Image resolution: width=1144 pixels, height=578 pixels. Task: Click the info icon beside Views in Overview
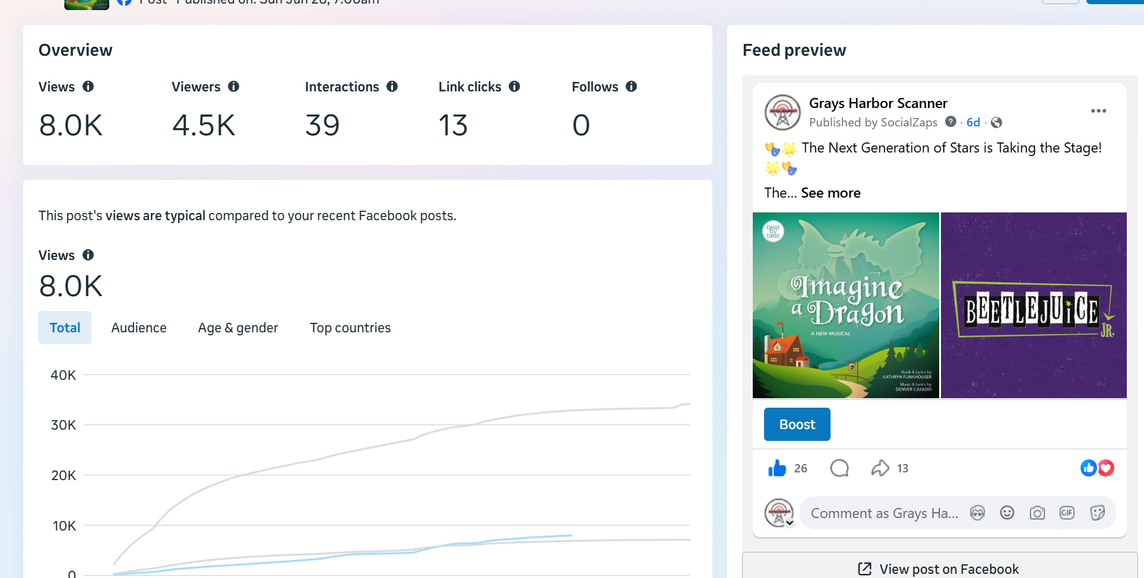(x=88, y=87)
